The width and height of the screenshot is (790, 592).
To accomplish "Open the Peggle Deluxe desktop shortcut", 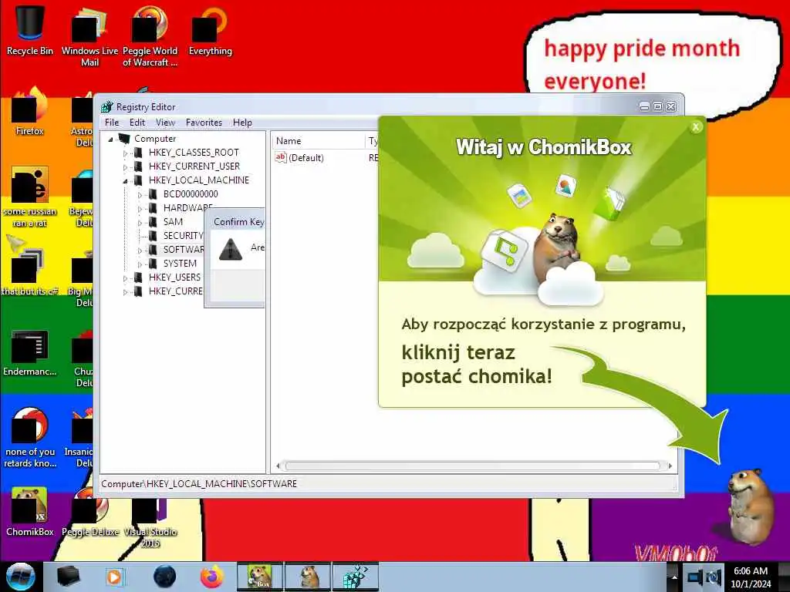I will [89, 513].
